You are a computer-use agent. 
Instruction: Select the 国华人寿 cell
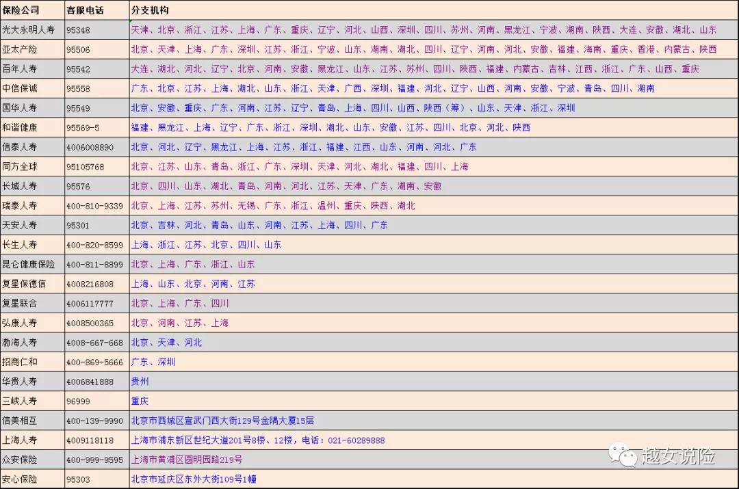pos(32,108)
